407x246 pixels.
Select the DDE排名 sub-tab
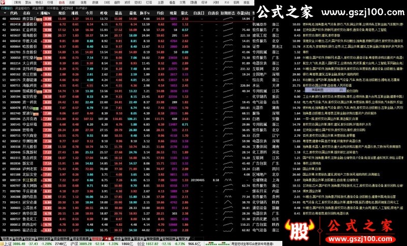pyautogui.click(x=53, y=8)
